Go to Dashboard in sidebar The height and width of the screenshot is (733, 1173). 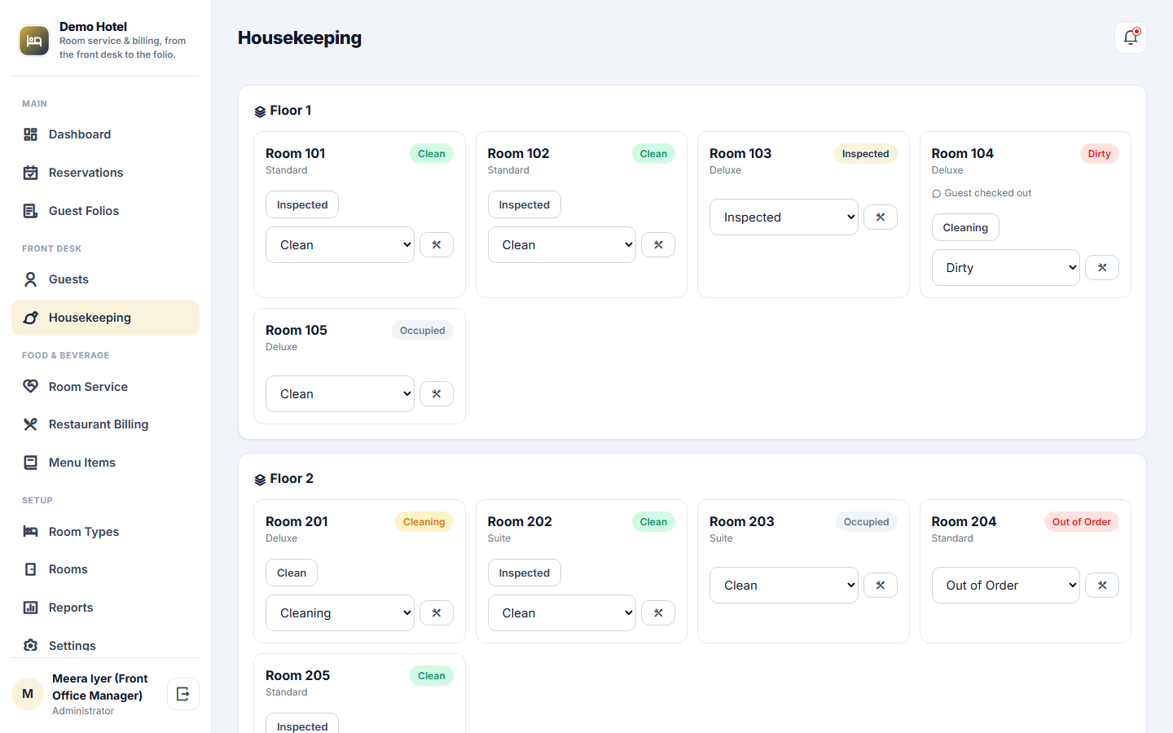(x=105, y=134)
